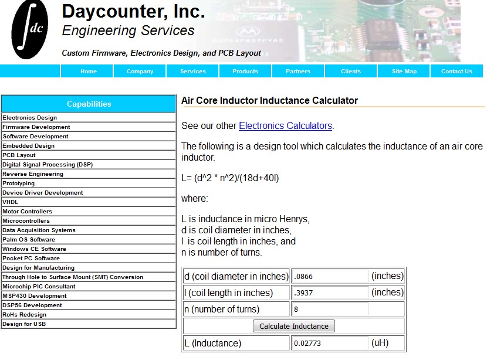Click the number of turns input field
Image resolution: width=487 pixels, height=357 pixels.
(329, 309)
